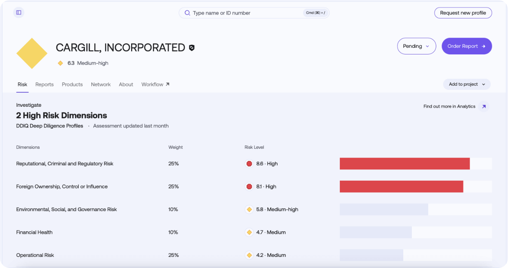Go to the Network tab
Screen dimensions: 508x268
[x=101, y=85]
